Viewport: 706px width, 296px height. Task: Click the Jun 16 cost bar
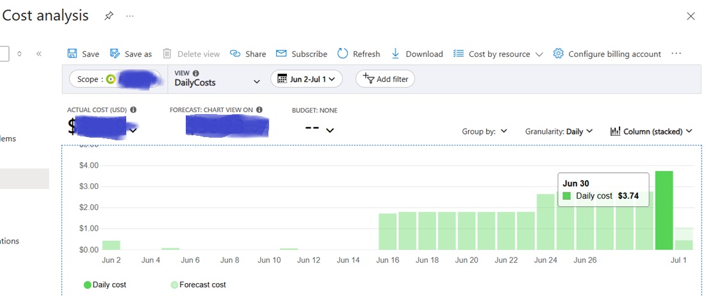[x=388, y=231]
